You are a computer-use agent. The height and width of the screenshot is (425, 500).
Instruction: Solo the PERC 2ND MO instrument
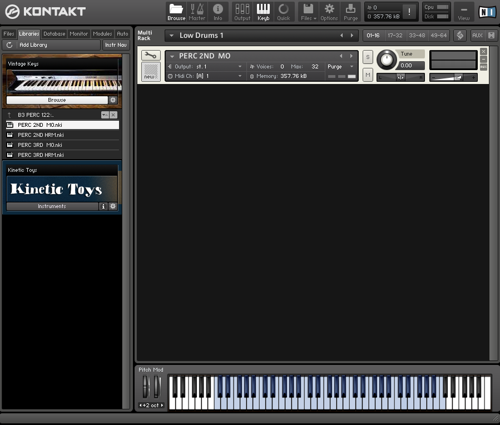(368, 57)
